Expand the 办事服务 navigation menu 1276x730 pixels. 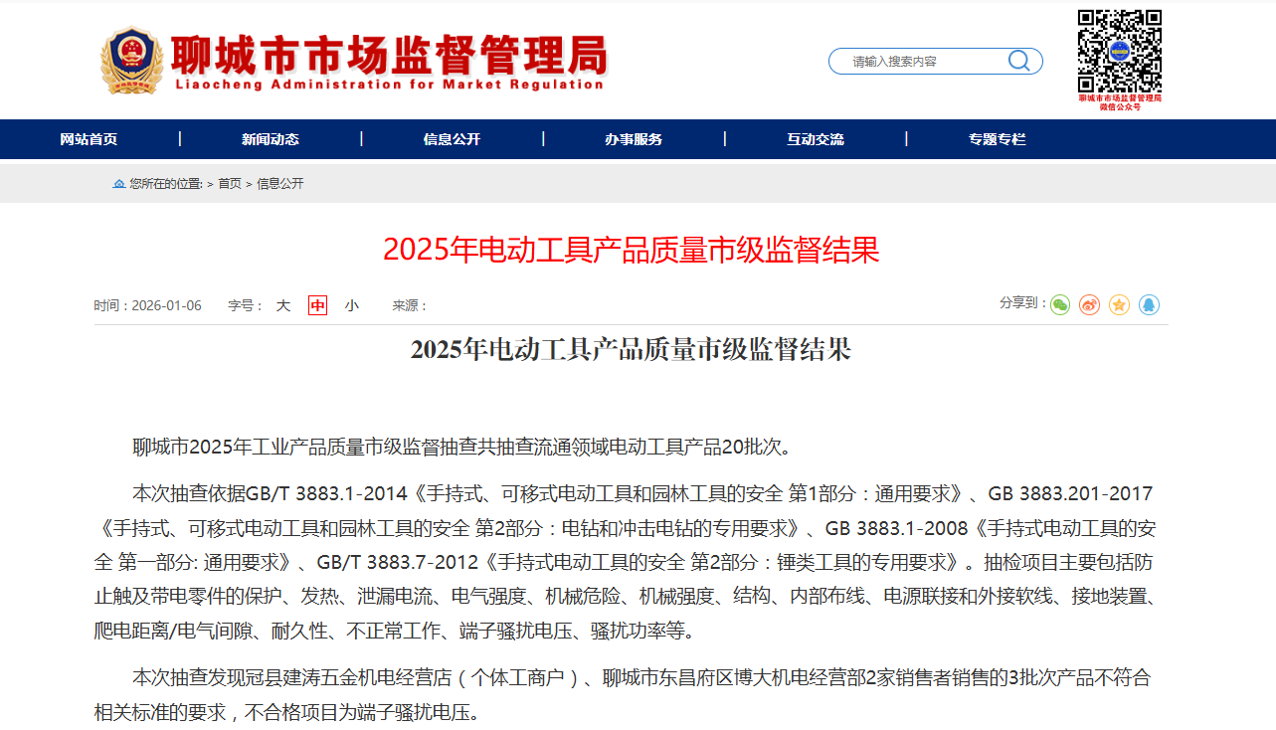point(634,139)
